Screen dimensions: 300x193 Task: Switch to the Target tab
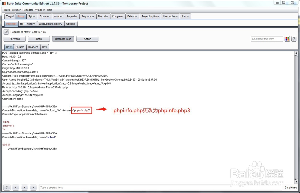[10, 16]
